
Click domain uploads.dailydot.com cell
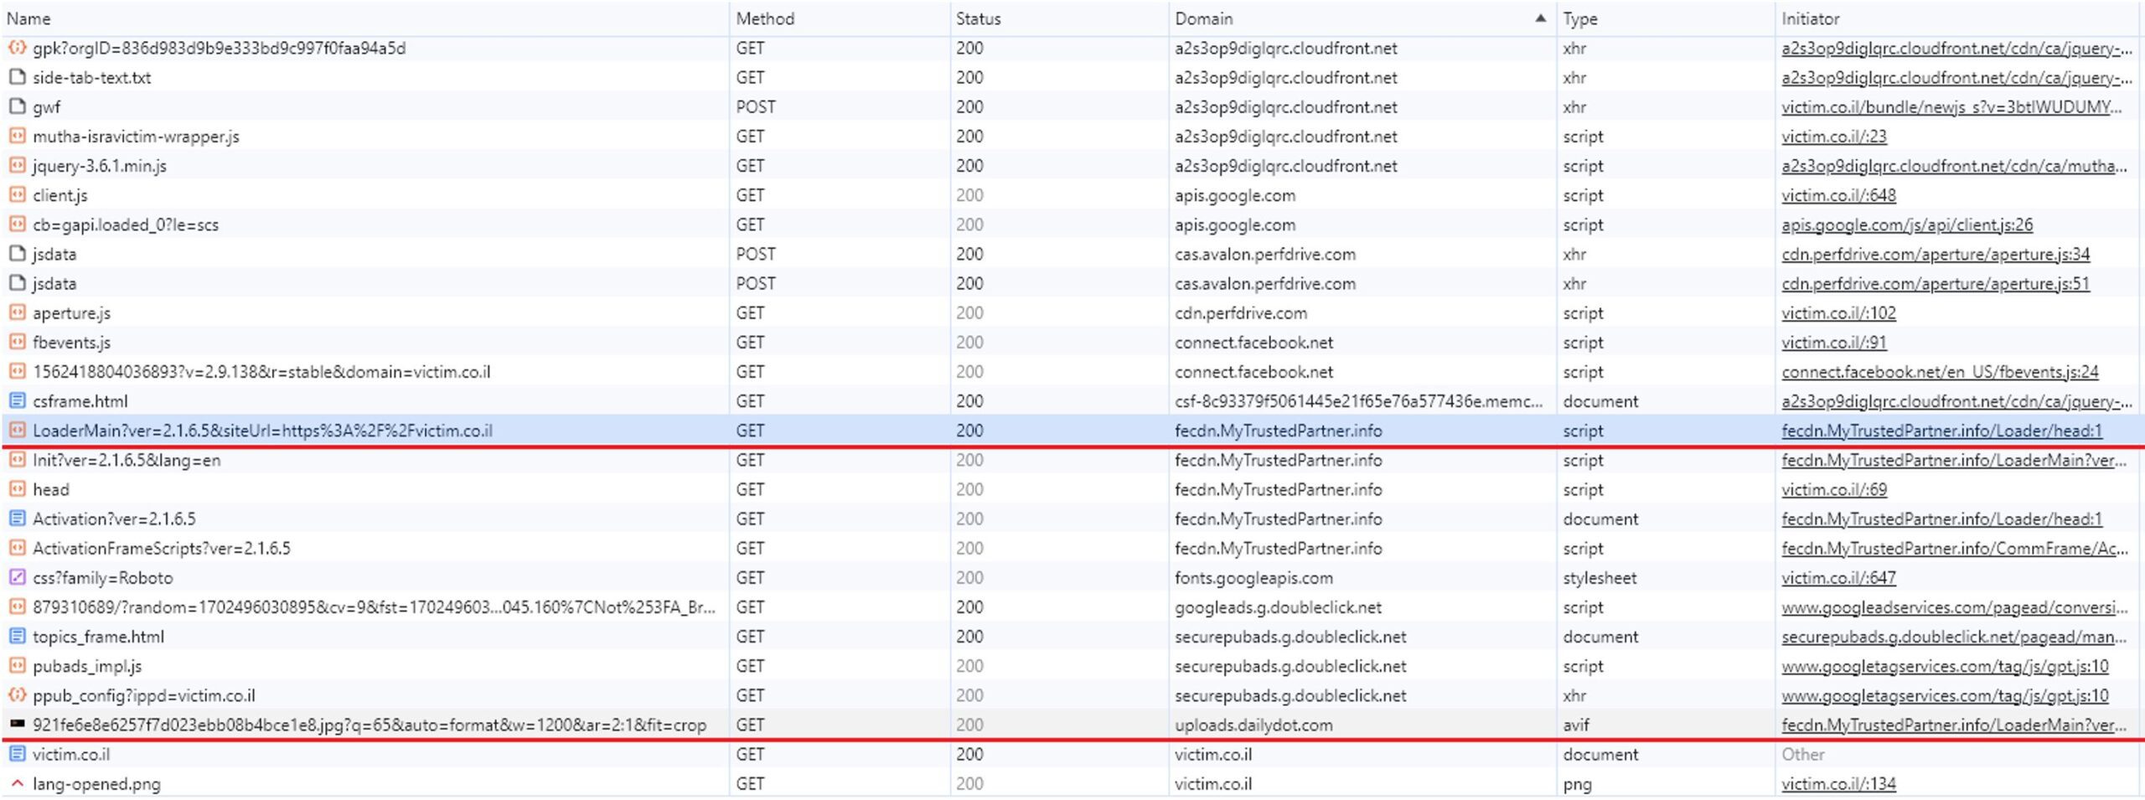(x=1253, y=724)
